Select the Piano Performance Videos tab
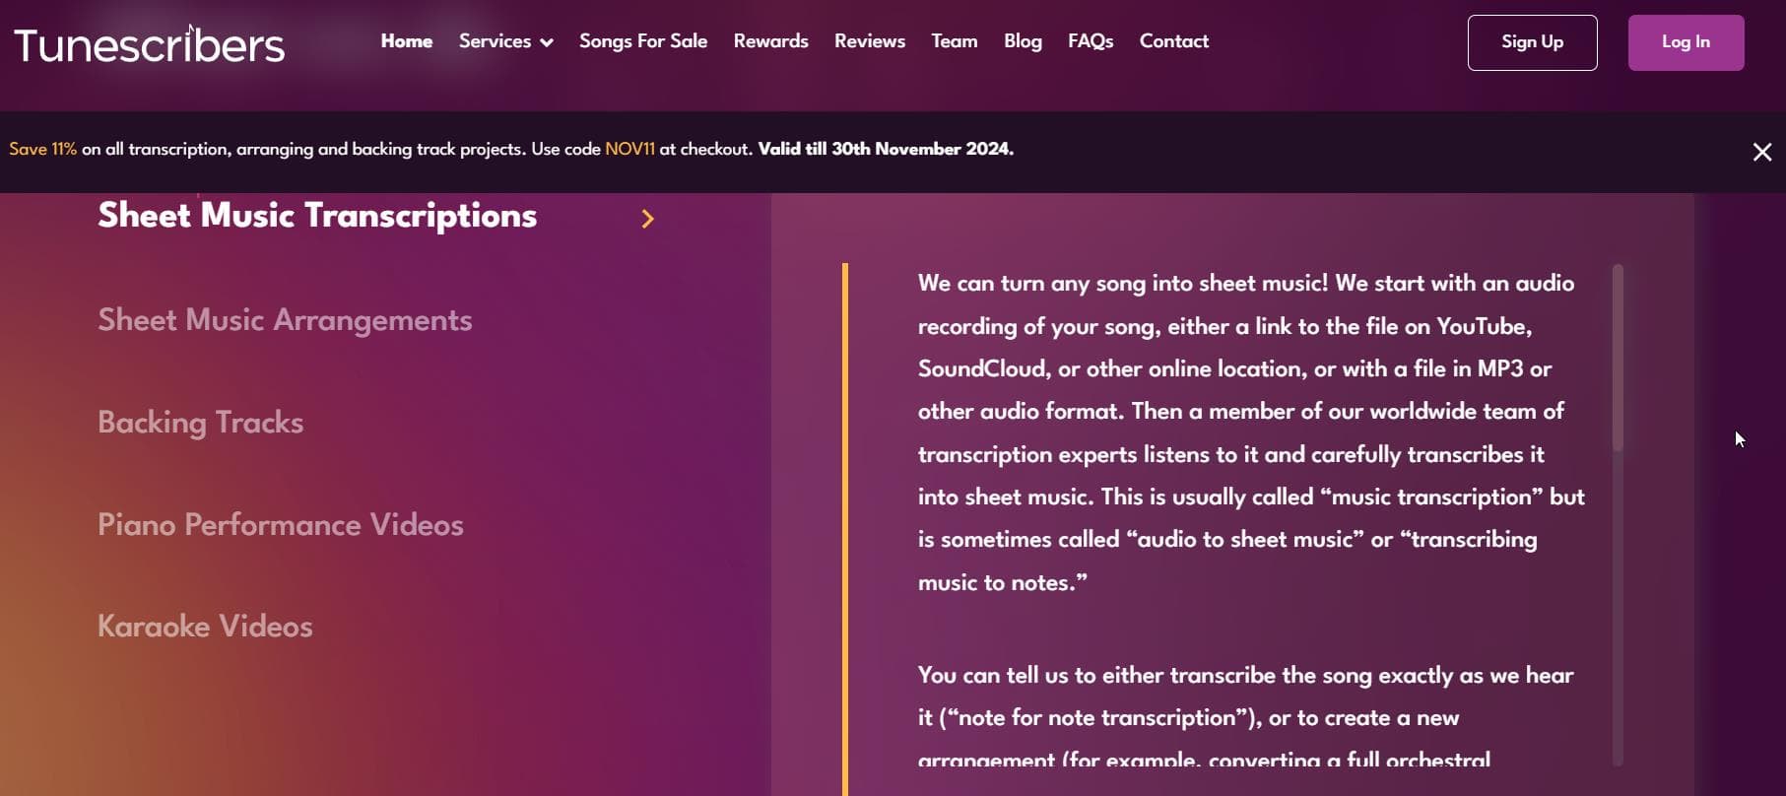This screenshot has height=796, width=1786. click(280, 525)
